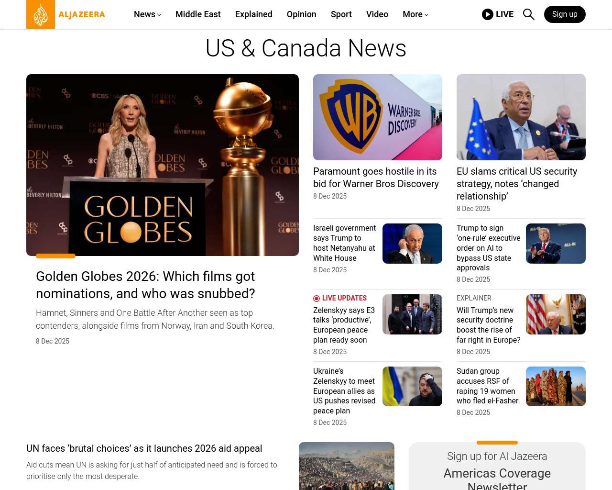Click the 'EXPLAINER' label
Image resolution: width=612 pixels, height=490 pixels.
point(474,298)
